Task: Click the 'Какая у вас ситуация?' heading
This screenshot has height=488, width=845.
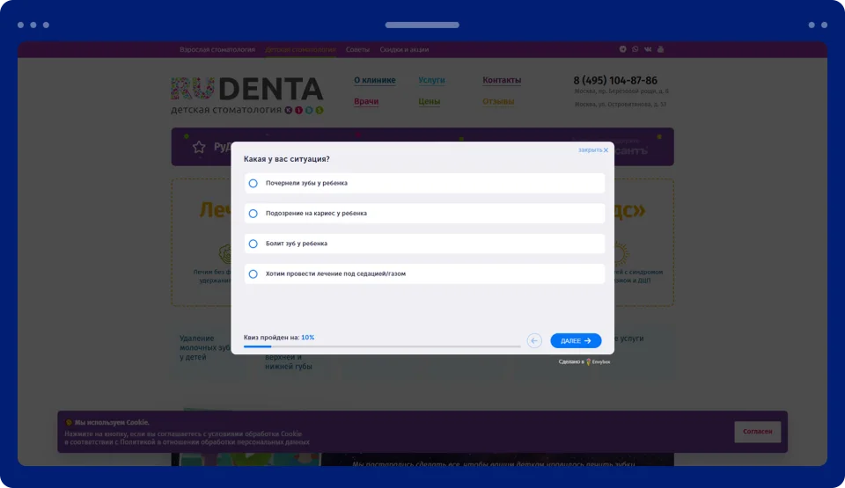Action: pyautogui.click(x=286, y=159)
